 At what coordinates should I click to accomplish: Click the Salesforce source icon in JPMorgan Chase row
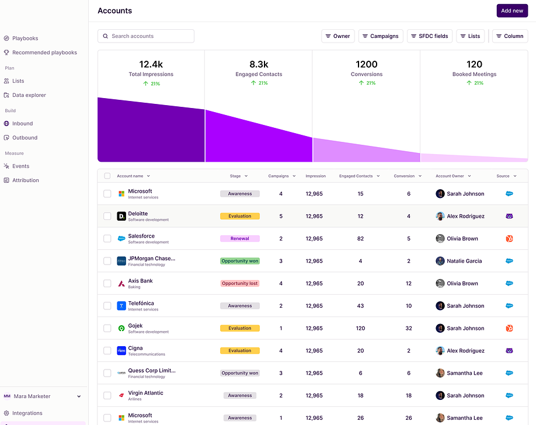click(x=509, y=261)
